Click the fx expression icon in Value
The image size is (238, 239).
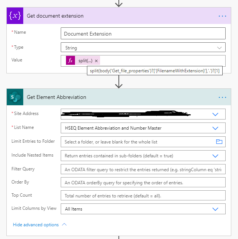click(70, 60)
